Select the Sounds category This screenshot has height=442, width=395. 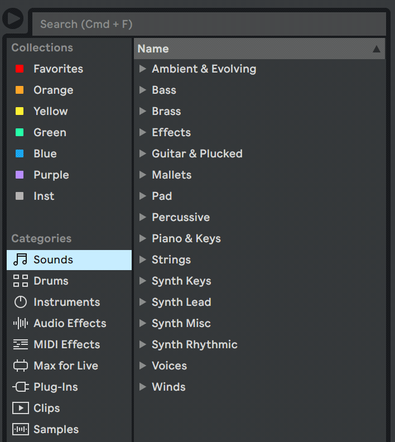[x=53, y=260]
